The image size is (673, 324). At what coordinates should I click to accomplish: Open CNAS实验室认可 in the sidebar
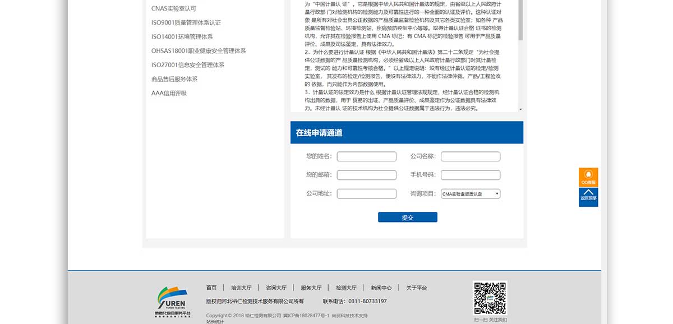click(x=174, y=8)
